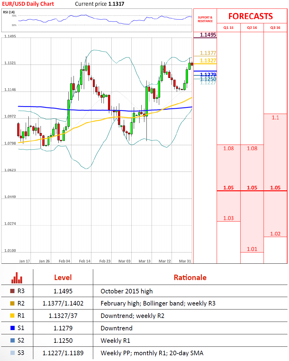The image size is (289, 361).
Task: Click the red bar chart icon
Action: [x=17, y=278]
